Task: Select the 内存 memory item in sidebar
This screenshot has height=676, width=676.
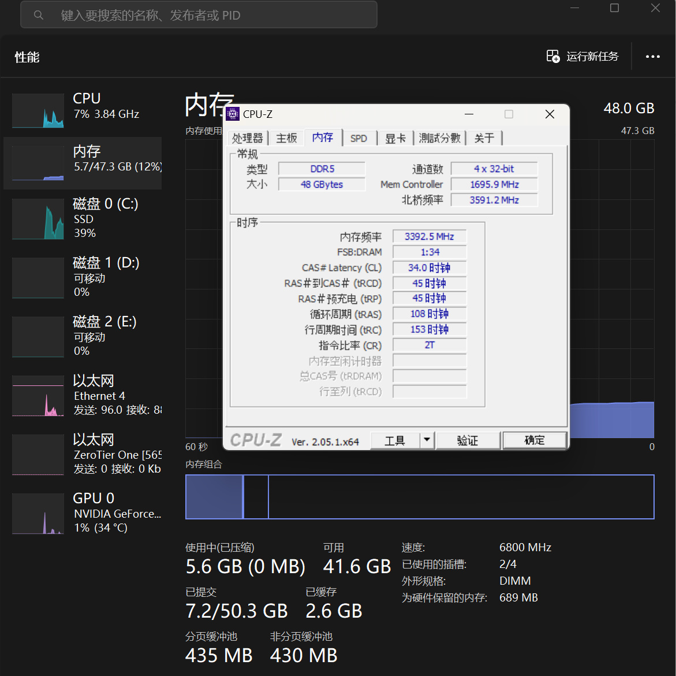Action: 83,163
